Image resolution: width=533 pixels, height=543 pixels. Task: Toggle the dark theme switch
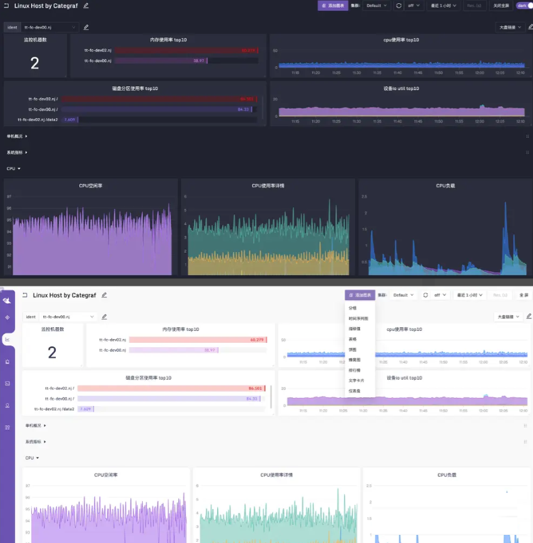tap(525, 6)
